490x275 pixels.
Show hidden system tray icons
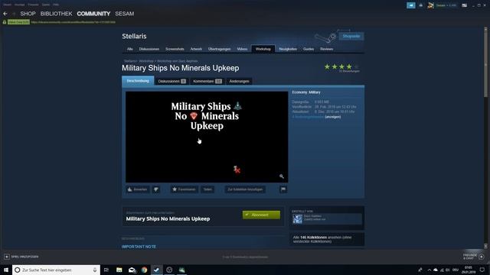(x=429, y=270)
